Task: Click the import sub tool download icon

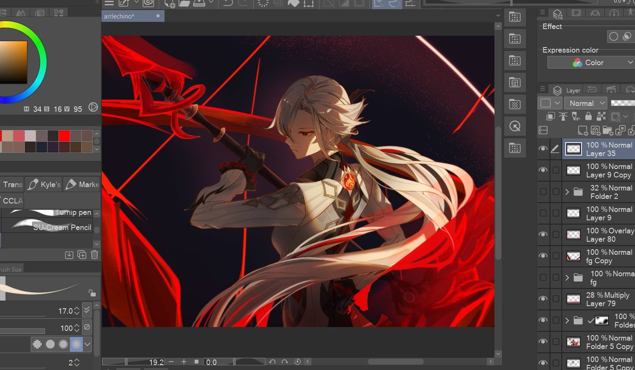Action: tap(69, 255)
